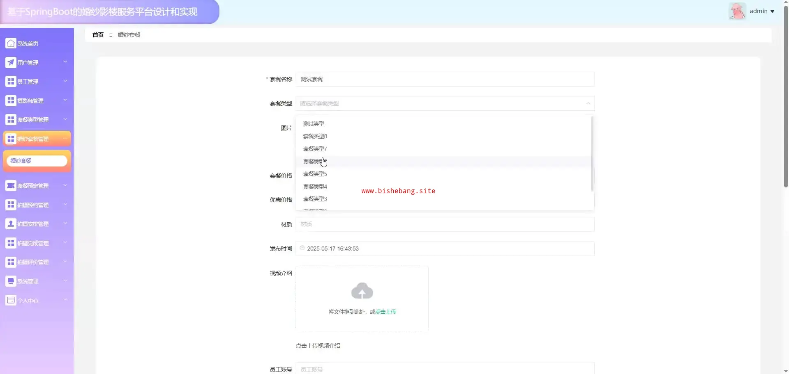Click the cloud upload icon for 视频介绍
This screenshot has width=789, height=374.
coord(362,291)
